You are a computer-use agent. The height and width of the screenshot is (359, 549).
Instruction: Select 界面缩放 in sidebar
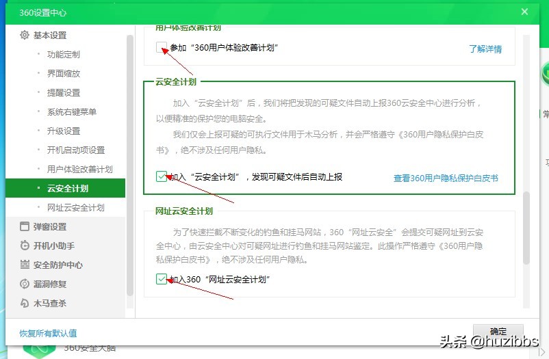[x=65, y=73]
